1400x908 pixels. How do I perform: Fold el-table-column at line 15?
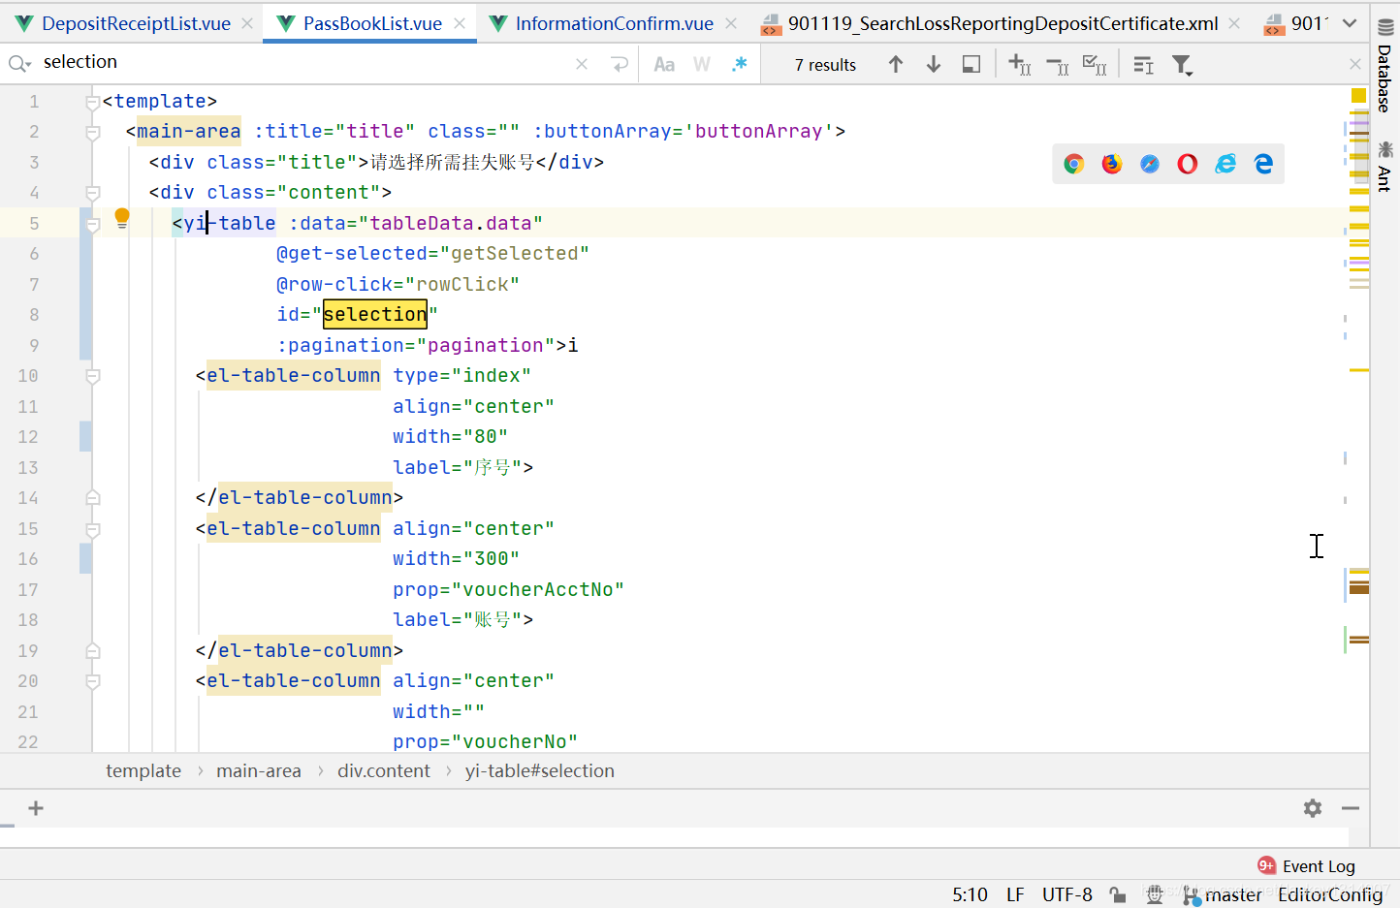click(93, 529)
